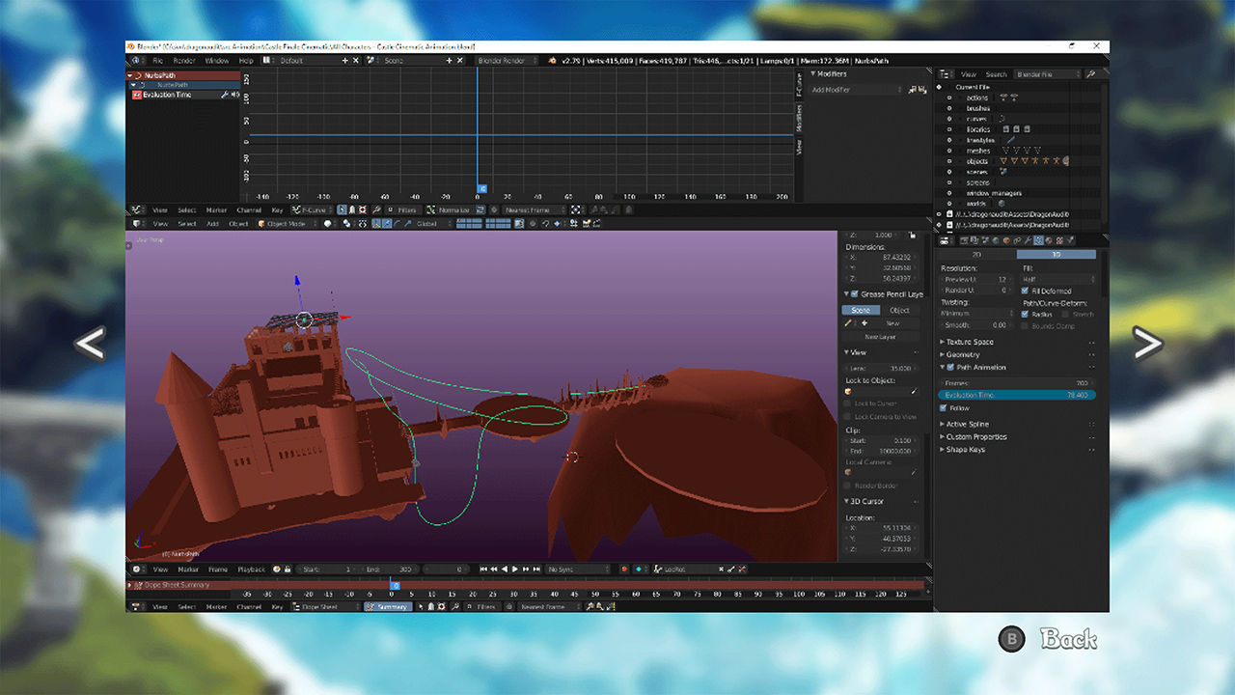This screenshot has width=1235, height=695.
Task: Switch to the 2D tab in curve properties
Action: (x=975, y=254)
